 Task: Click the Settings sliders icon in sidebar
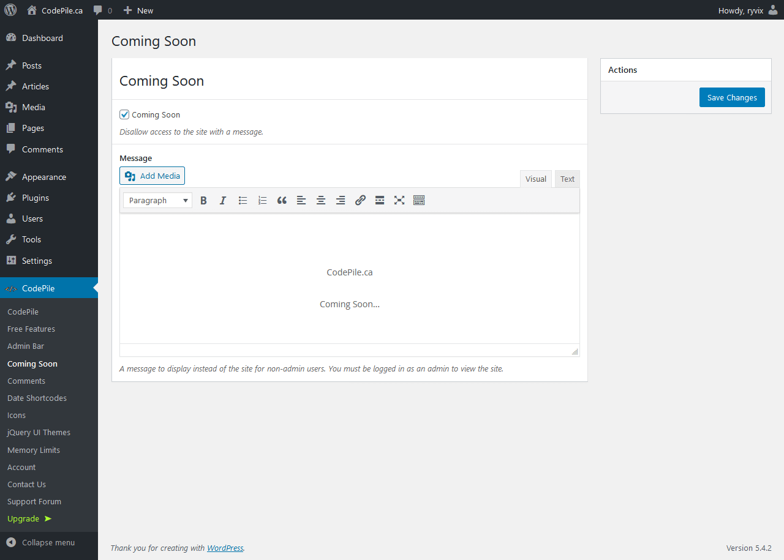[11, 261]
